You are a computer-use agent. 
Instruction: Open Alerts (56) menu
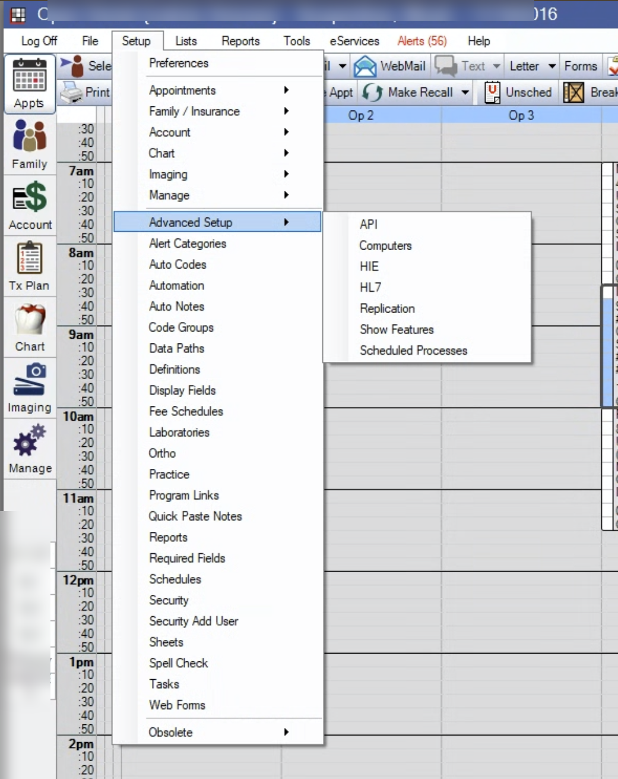422,41
